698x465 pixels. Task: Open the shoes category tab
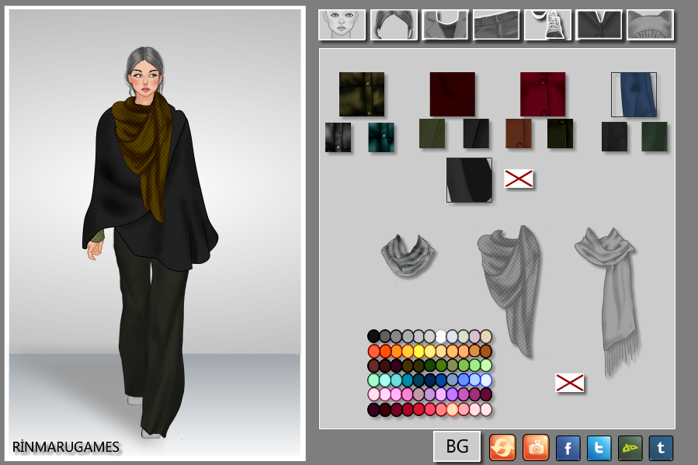pos(547,25)
